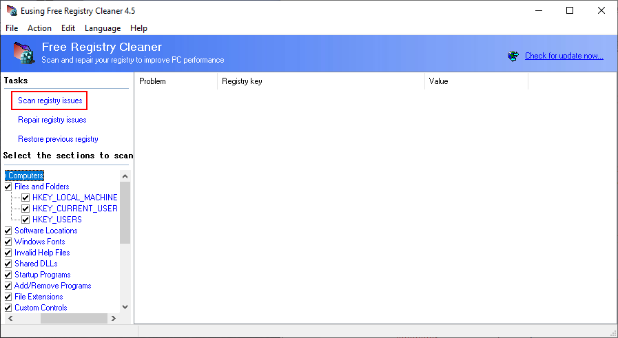Click the vertical scrollbar track in sections list
This screenshot has height=338, width=618.
(125, 275)
